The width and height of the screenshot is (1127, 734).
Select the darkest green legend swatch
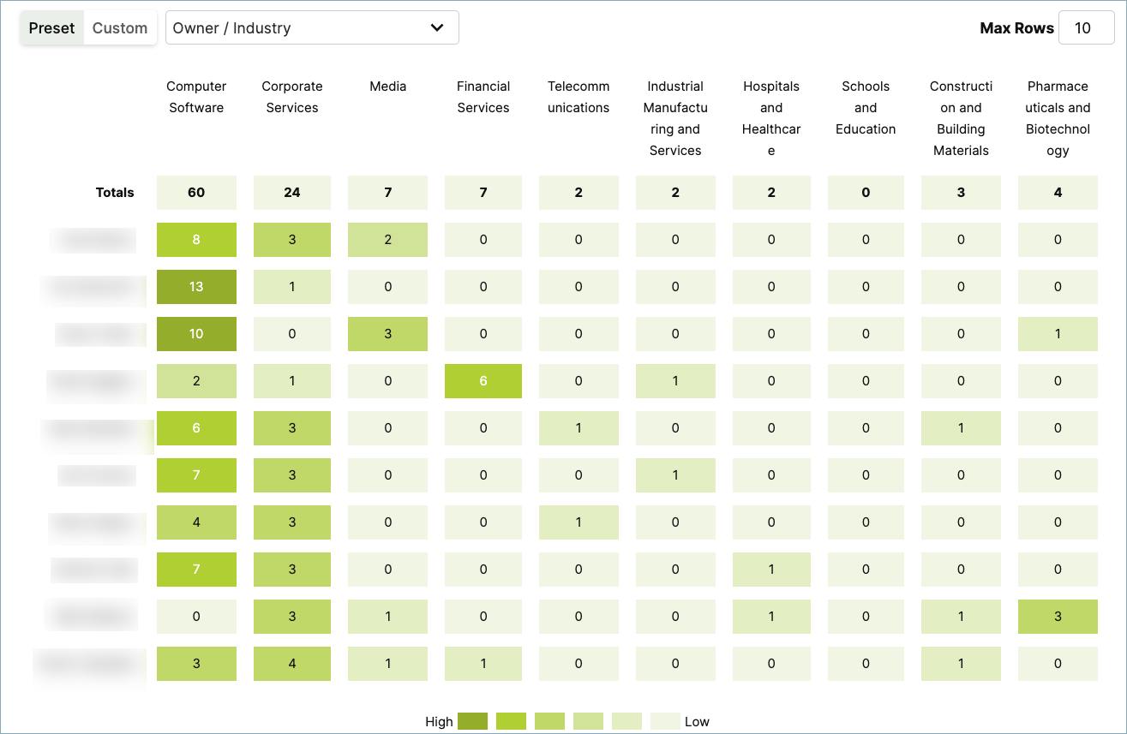pos(472,721)
